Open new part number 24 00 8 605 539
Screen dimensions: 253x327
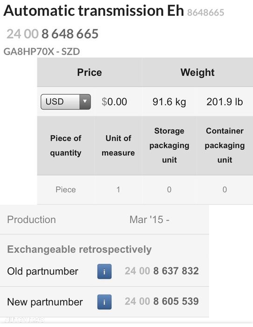(162, 301)
